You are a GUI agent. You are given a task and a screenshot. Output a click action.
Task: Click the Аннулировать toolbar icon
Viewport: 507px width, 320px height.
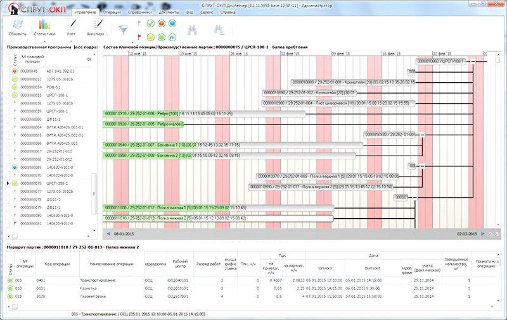point(97,25)
